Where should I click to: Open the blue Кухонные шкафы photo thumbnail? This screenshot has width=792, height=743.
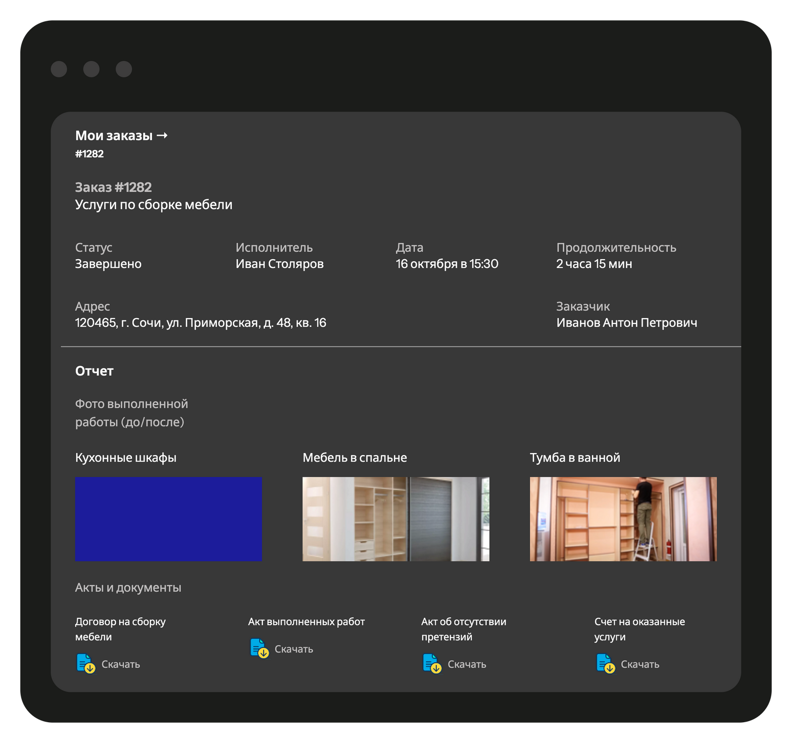[x=168, y=519]
